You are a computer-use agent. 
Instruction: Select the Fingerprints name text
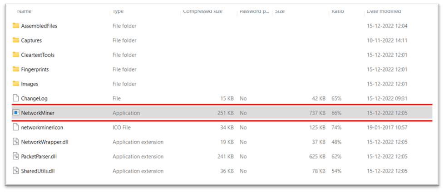pos(35,69)
